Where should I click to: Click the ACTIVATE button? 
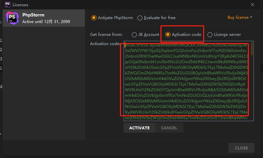[x=139, y=128]
